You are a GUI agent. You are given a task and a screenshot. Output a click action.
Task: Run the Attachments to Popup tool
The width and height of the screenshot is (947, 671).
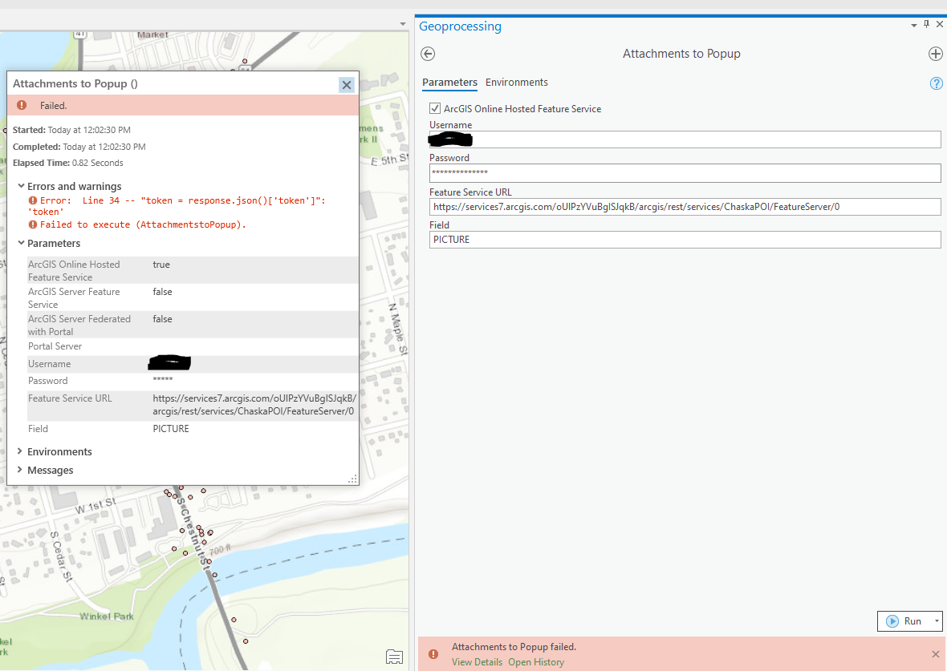pos(907,620)
